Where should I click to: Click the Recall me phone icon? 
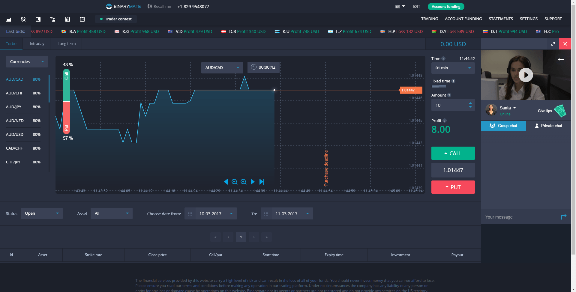[149, 6]
